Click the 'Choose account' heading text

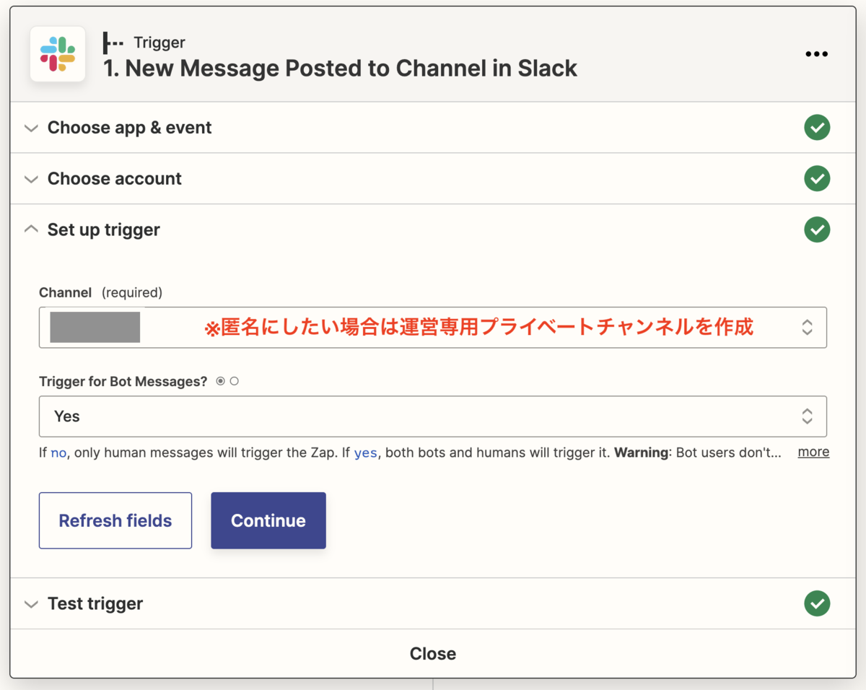115,179
